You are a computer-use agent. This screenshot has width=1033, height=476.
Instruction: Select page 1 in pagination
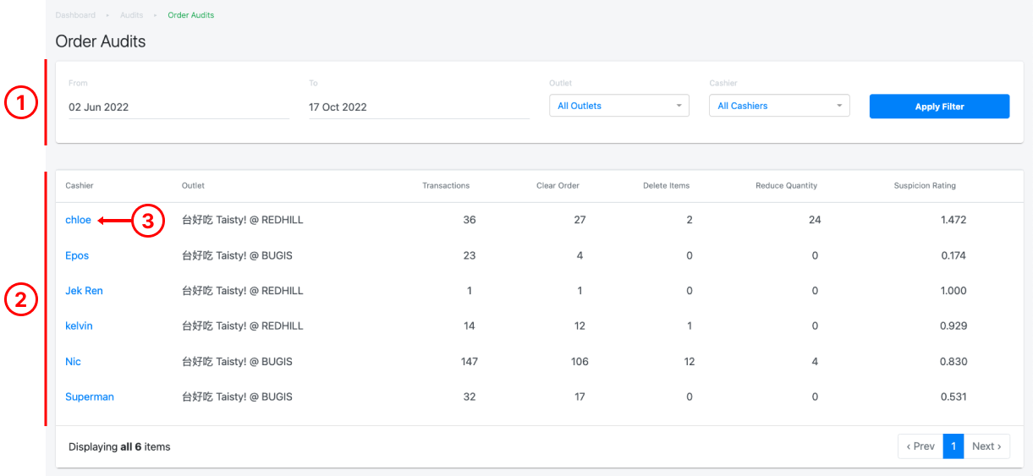point(953,446)
